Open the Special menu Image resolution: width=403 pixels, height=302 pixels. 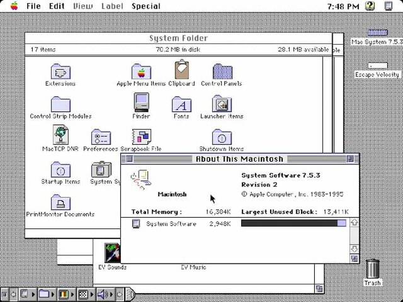(x=146, y=6)
